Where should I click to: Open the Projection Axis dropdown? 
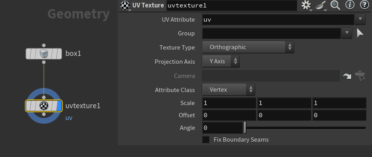(x=221, y=61)
